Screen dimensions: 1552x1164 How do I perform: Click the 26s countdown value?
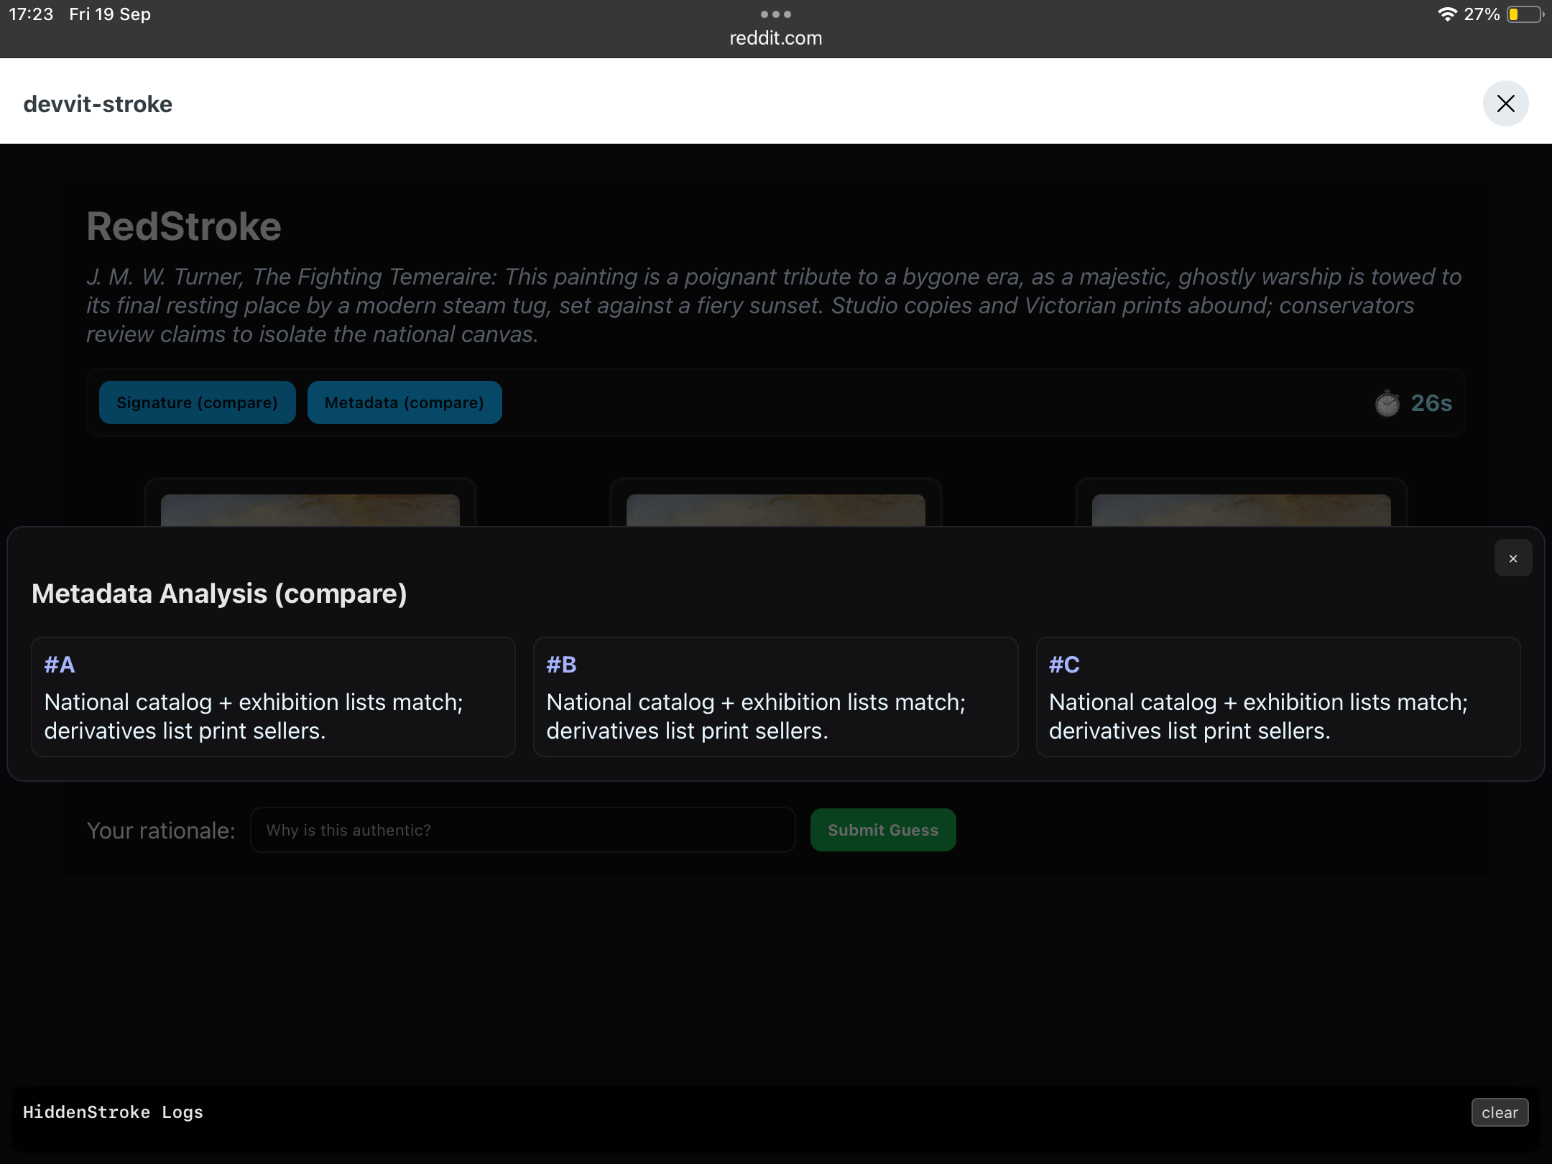click(x=1431, y=403)
